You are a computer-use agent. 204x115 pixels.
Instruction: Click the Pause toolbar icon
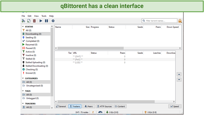point(47,21)
